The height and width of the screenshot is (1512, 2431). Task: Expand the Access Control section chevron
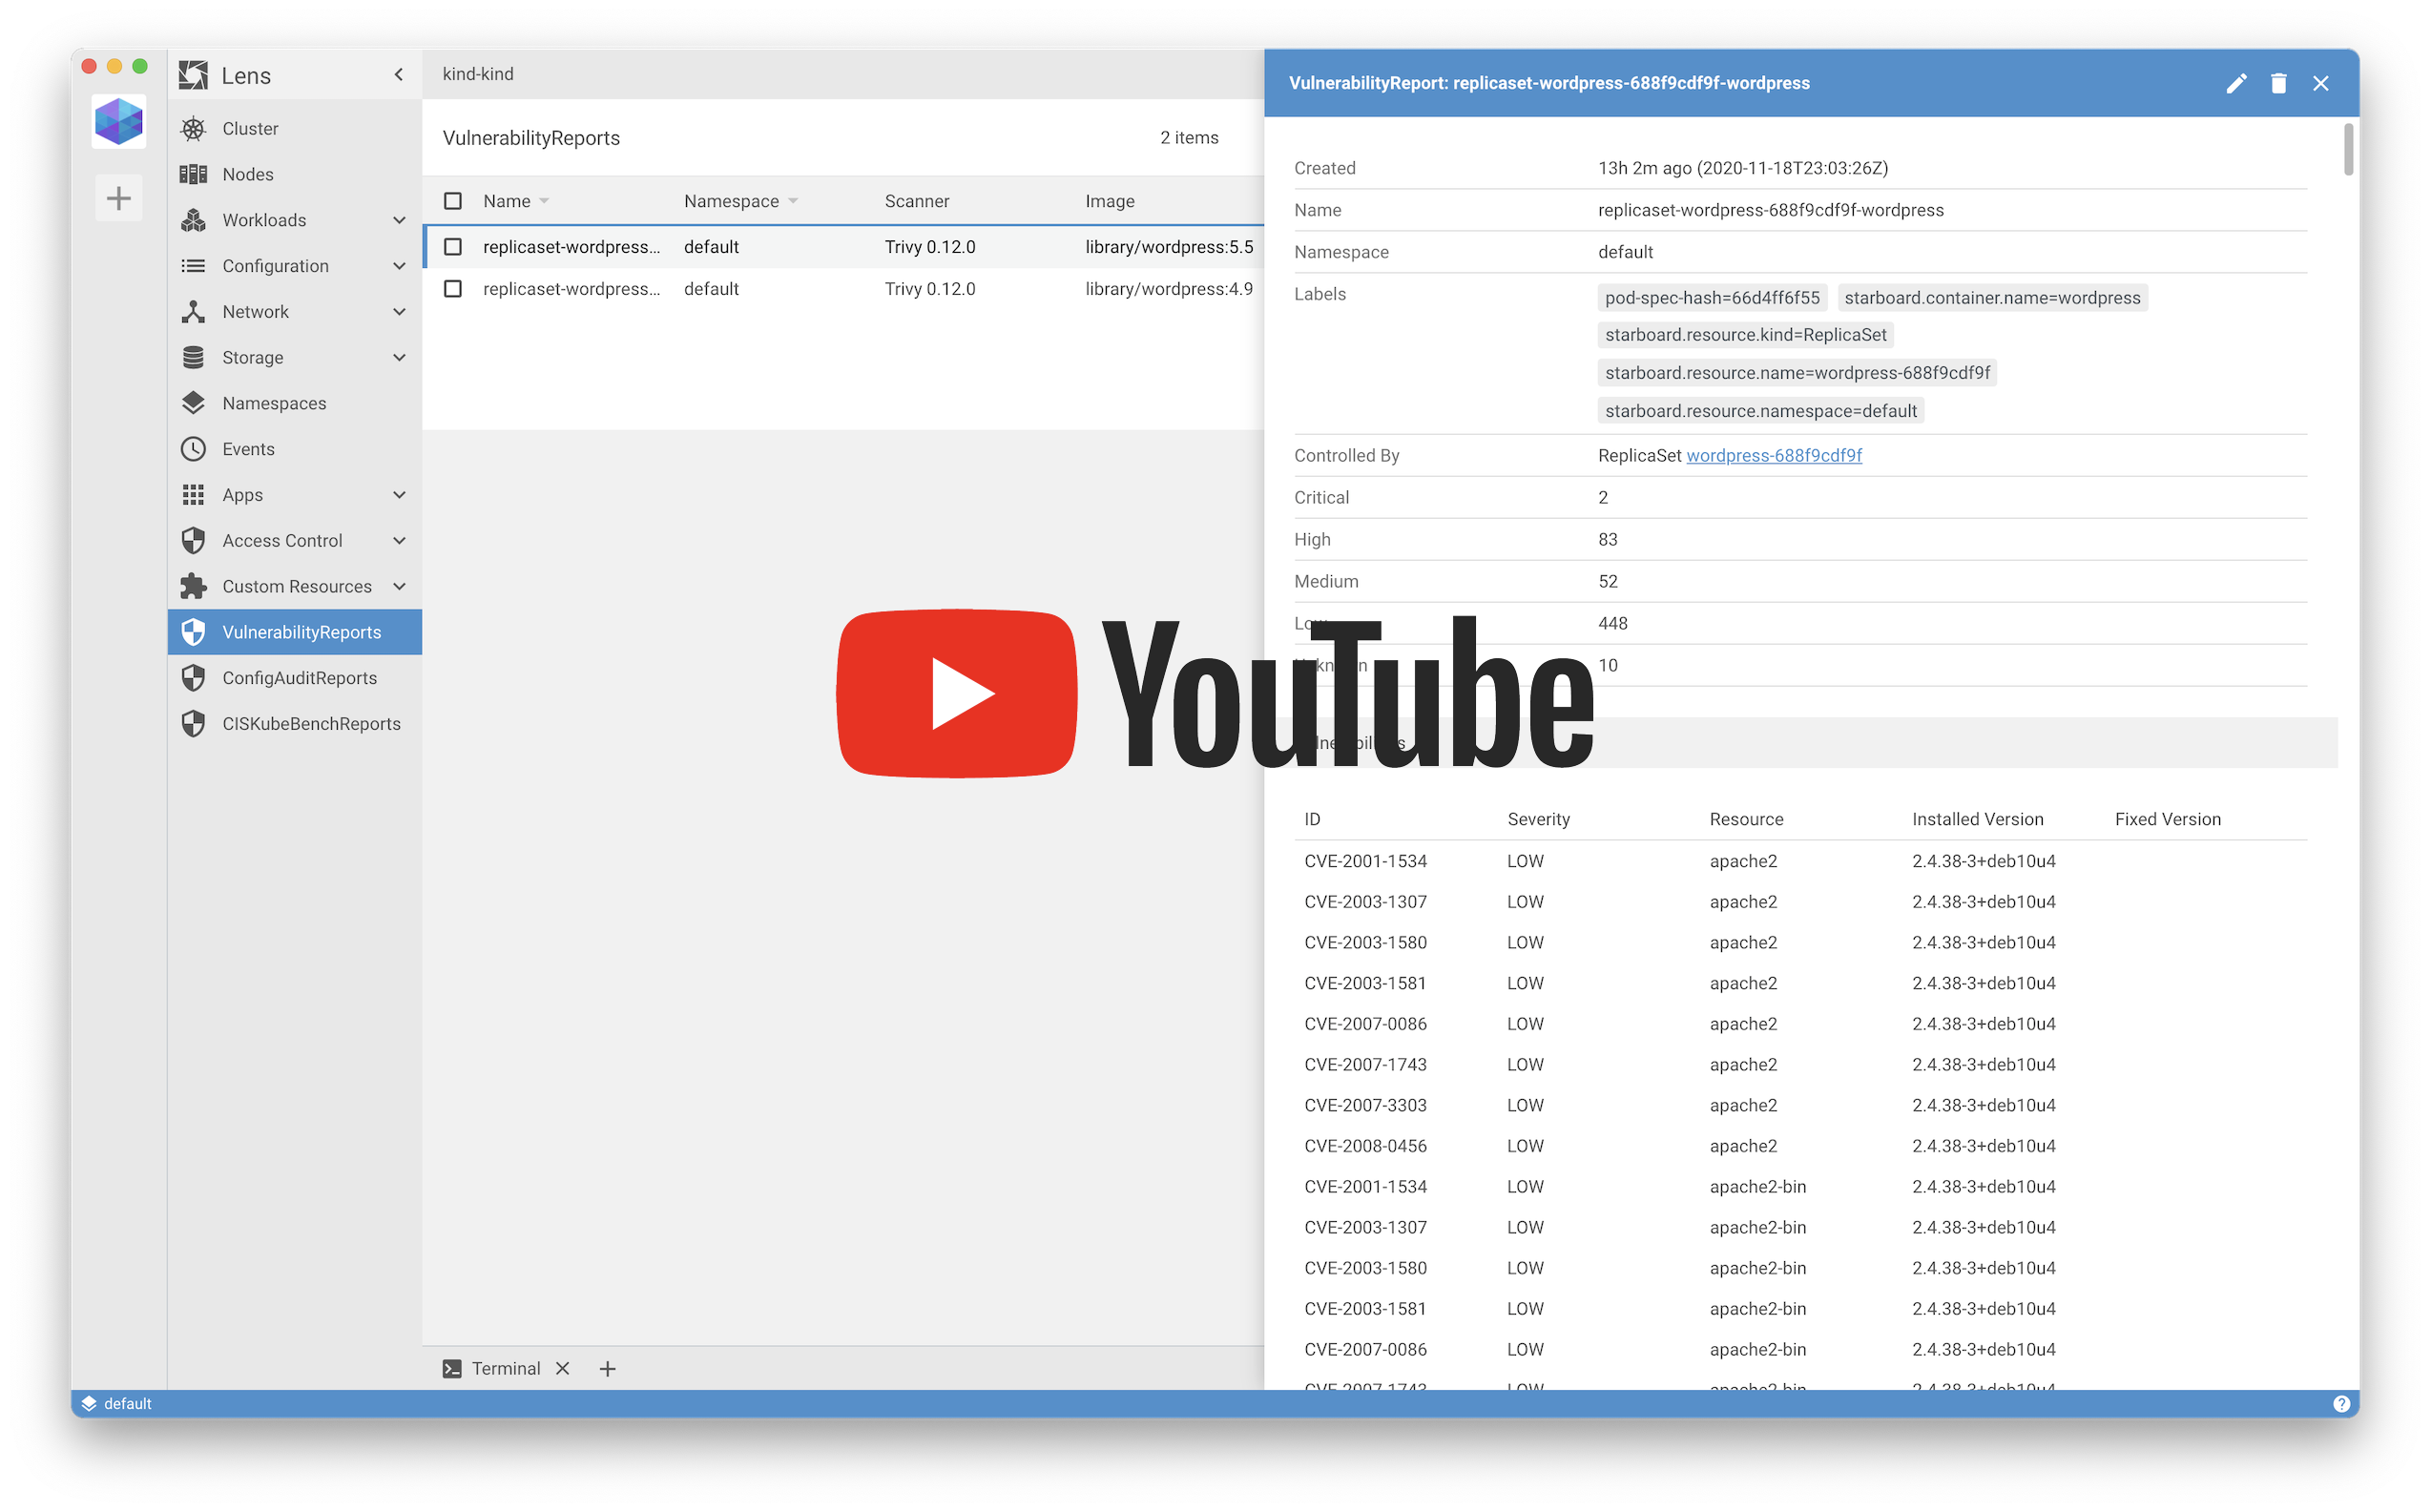(399, 541)
